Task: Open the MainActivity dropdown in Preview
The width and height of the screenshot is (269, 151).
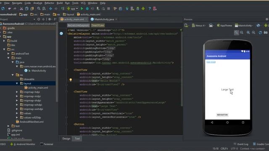Action: [244, 26]
